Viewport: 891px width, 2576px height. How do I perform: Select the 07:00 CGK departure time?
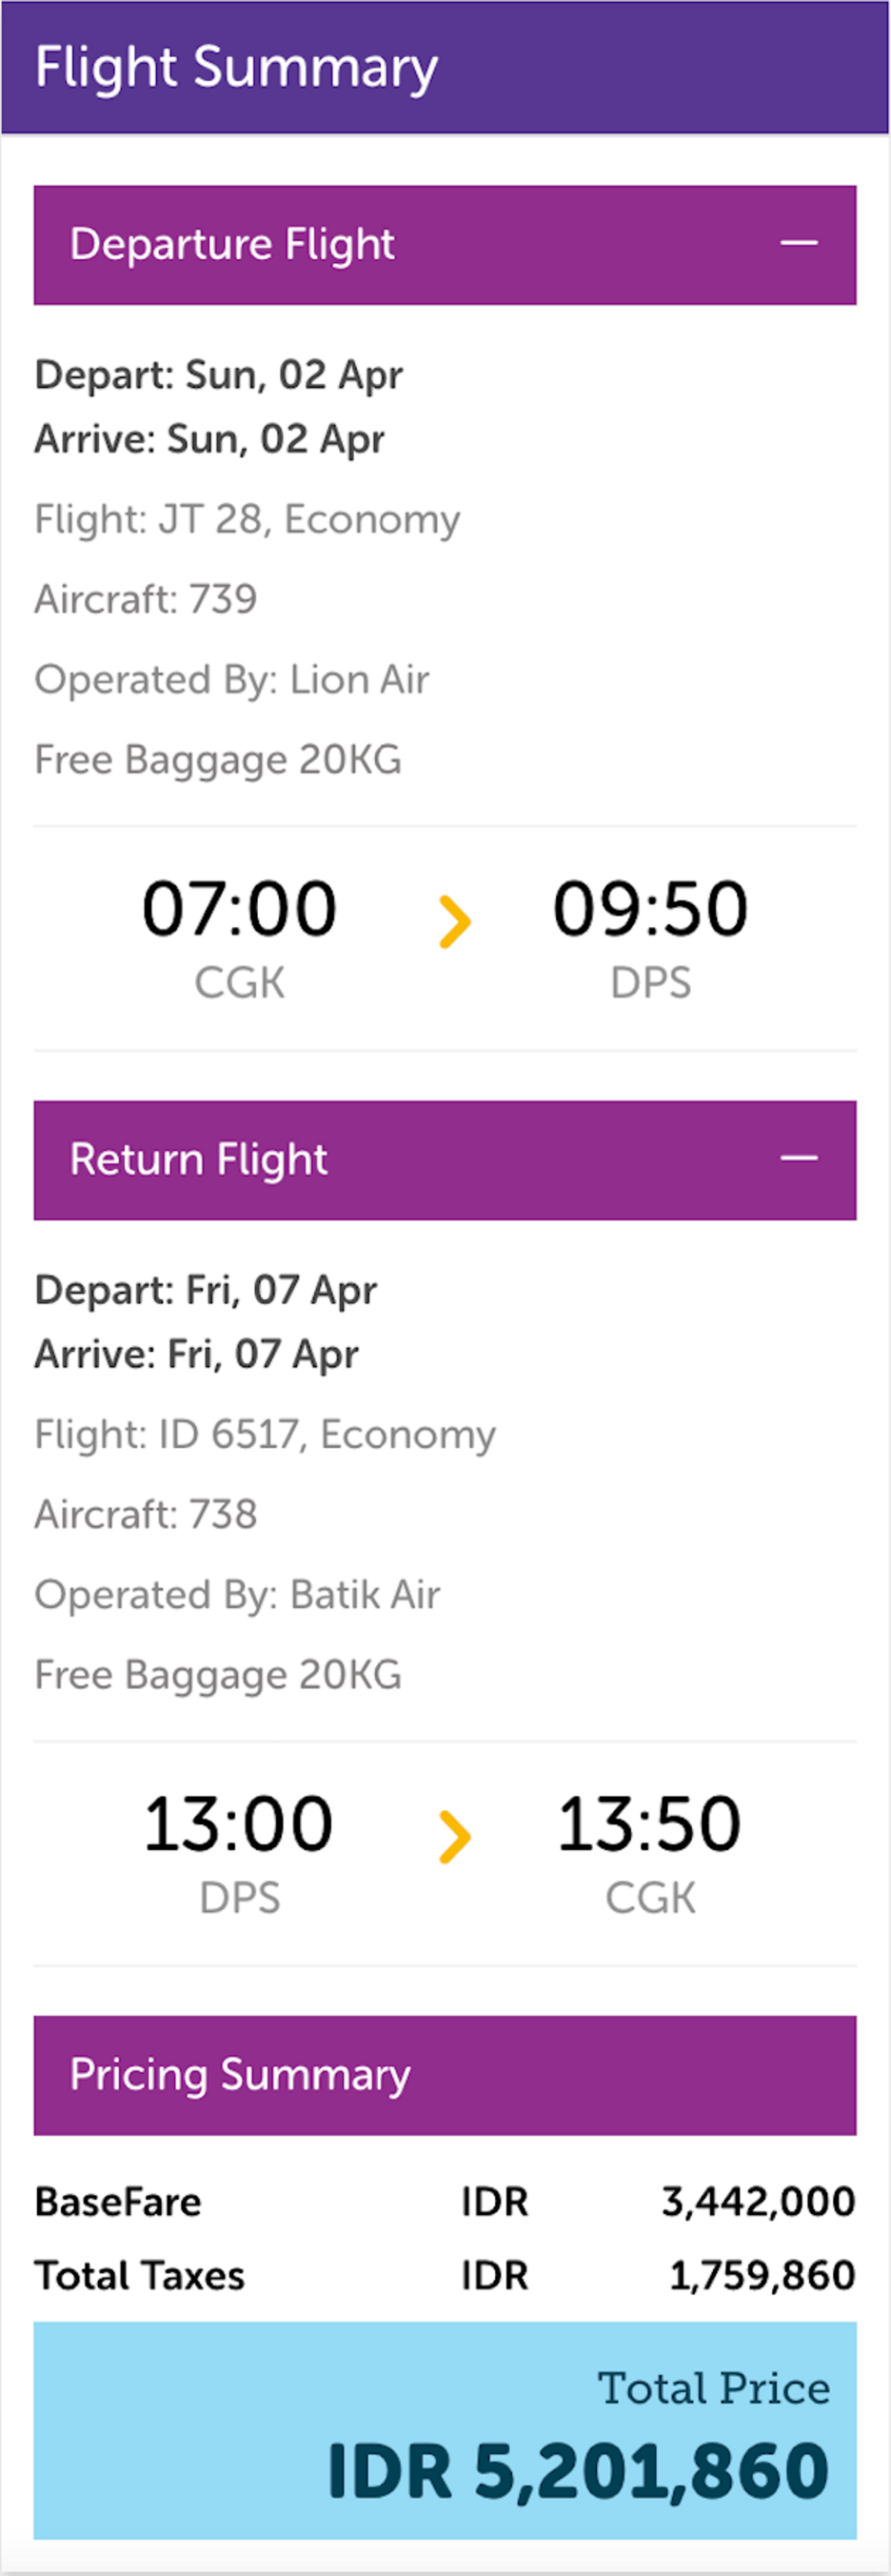tap(240, 938)
